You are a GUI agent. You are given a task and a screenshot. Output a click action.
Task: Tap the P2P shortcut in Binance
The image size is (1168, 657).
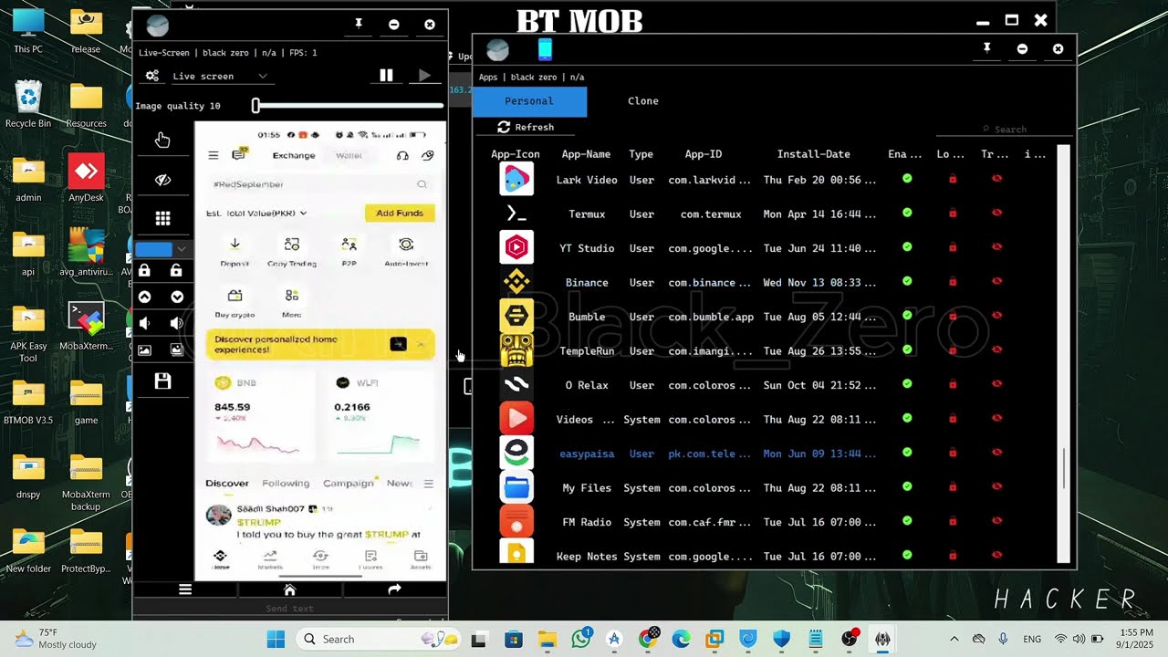pos(349,252)
